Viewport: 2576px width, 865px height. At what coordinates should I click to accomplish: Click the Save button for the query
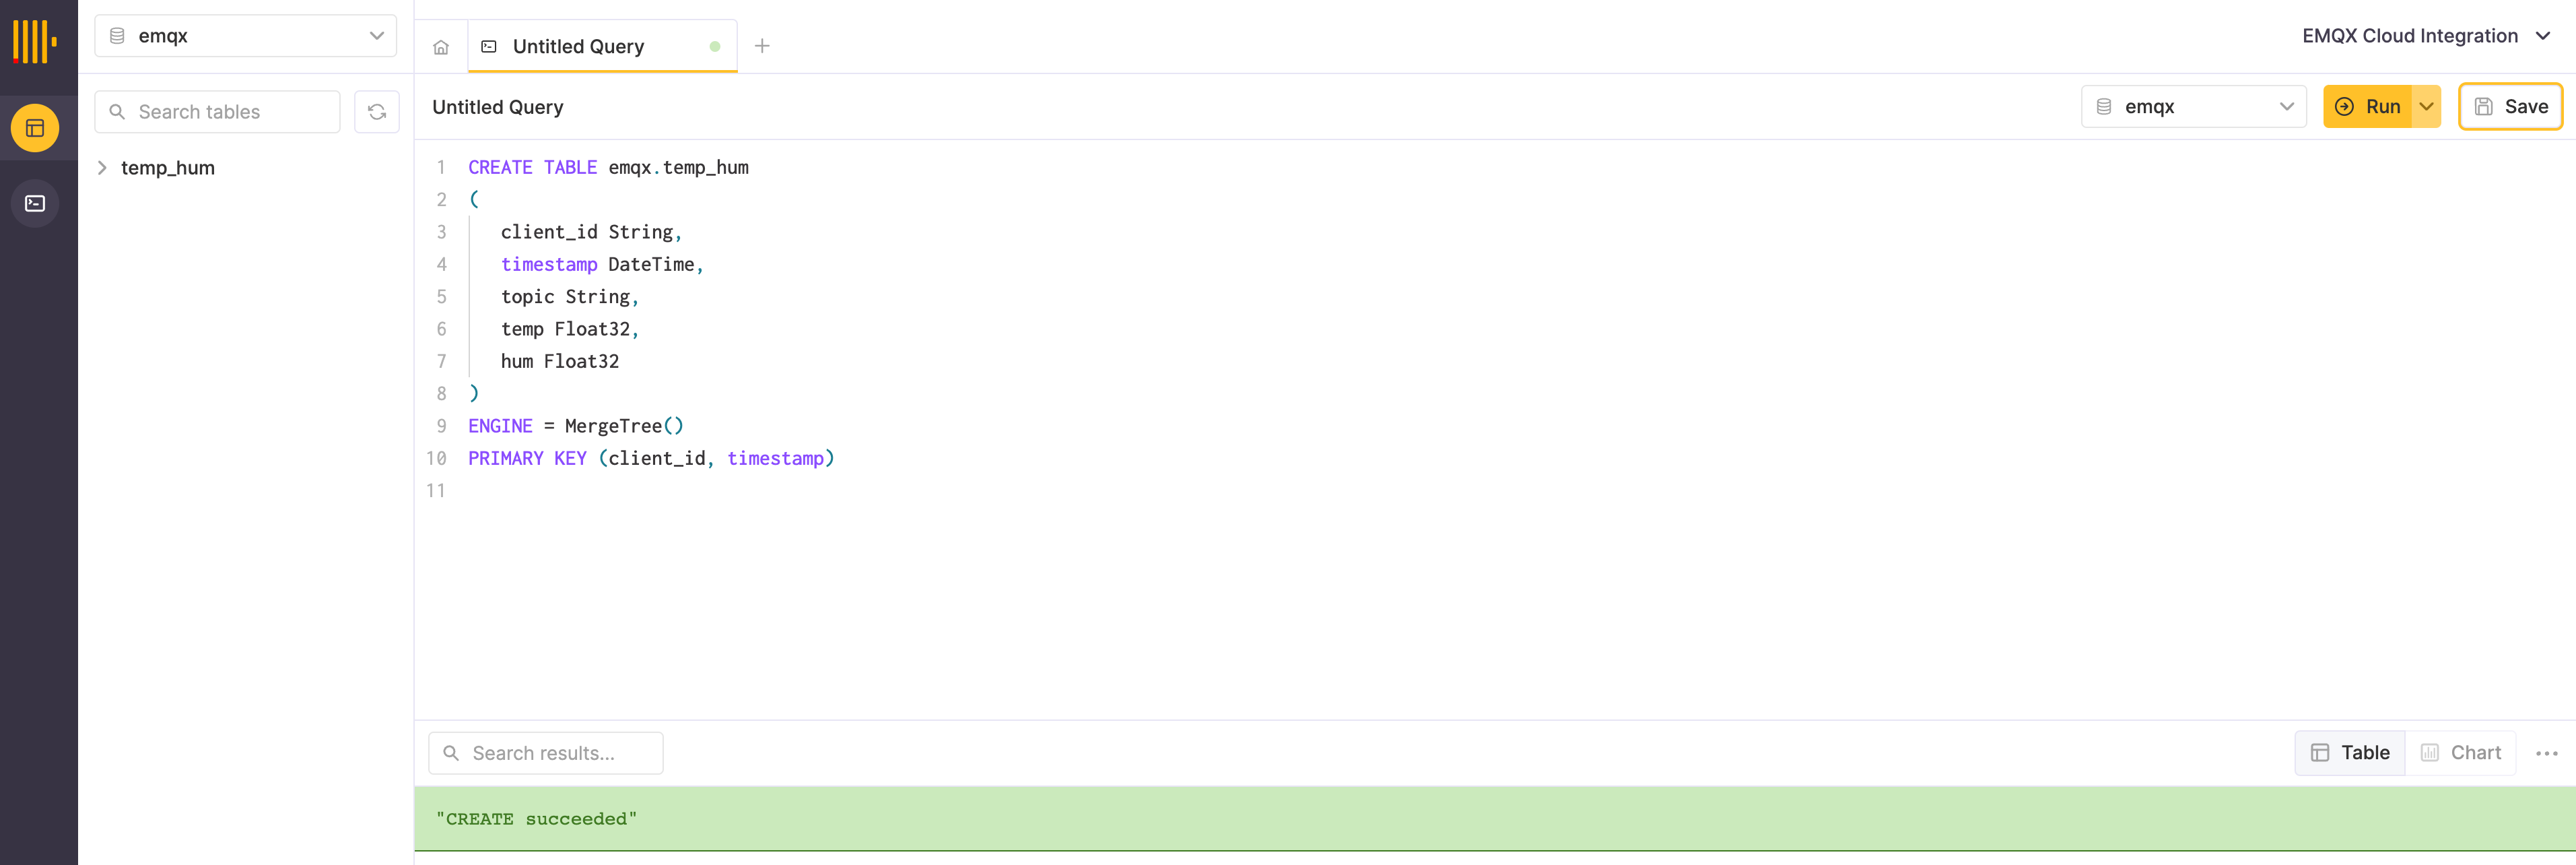[x=2512, y=105]
